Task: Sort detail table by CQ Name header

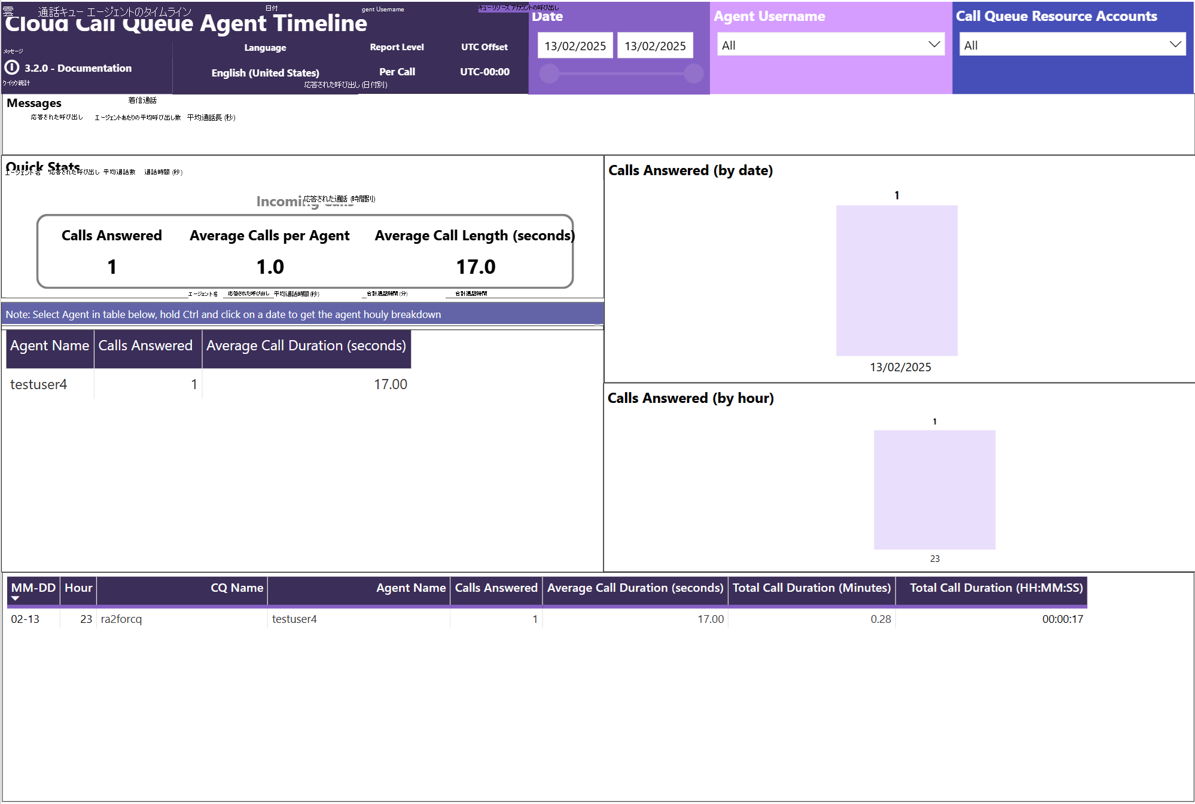Action: point(236,588)
